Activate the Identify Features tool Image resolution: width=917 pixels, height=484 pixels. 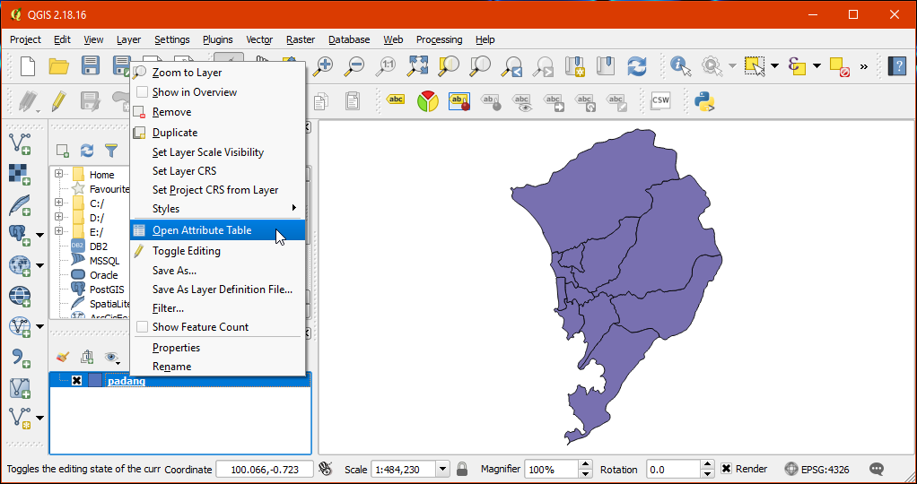tap(681, 65)
